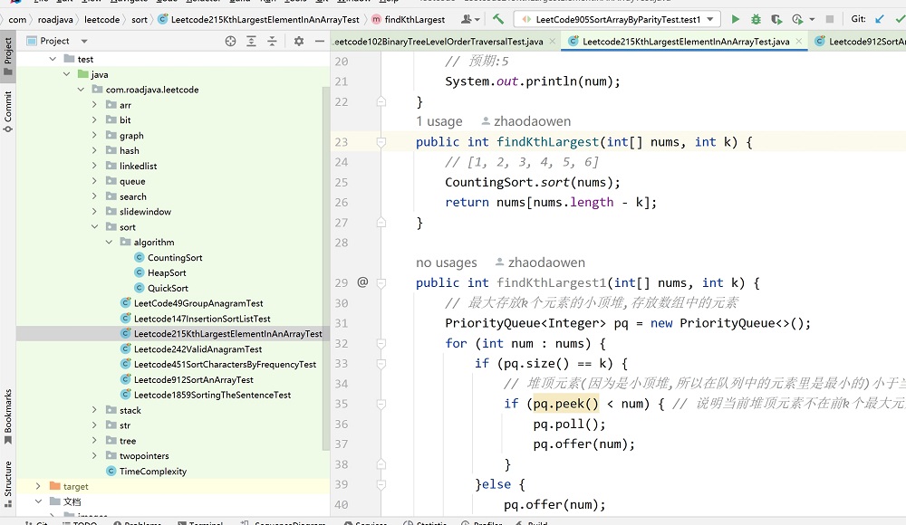Click the roadjava breadcrumb segment
906x525 pixels.
(55, 19)
